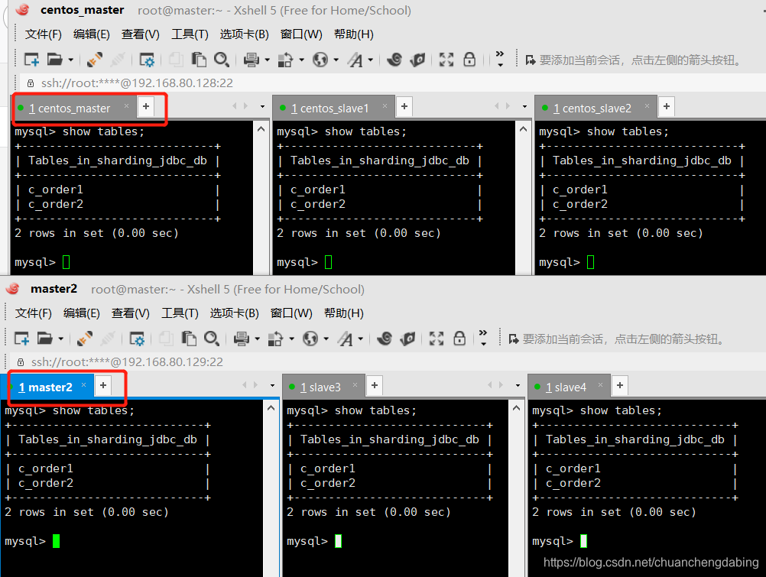Add new tab beside slave4 tab
766x577 pixels.
coord(620,385)
